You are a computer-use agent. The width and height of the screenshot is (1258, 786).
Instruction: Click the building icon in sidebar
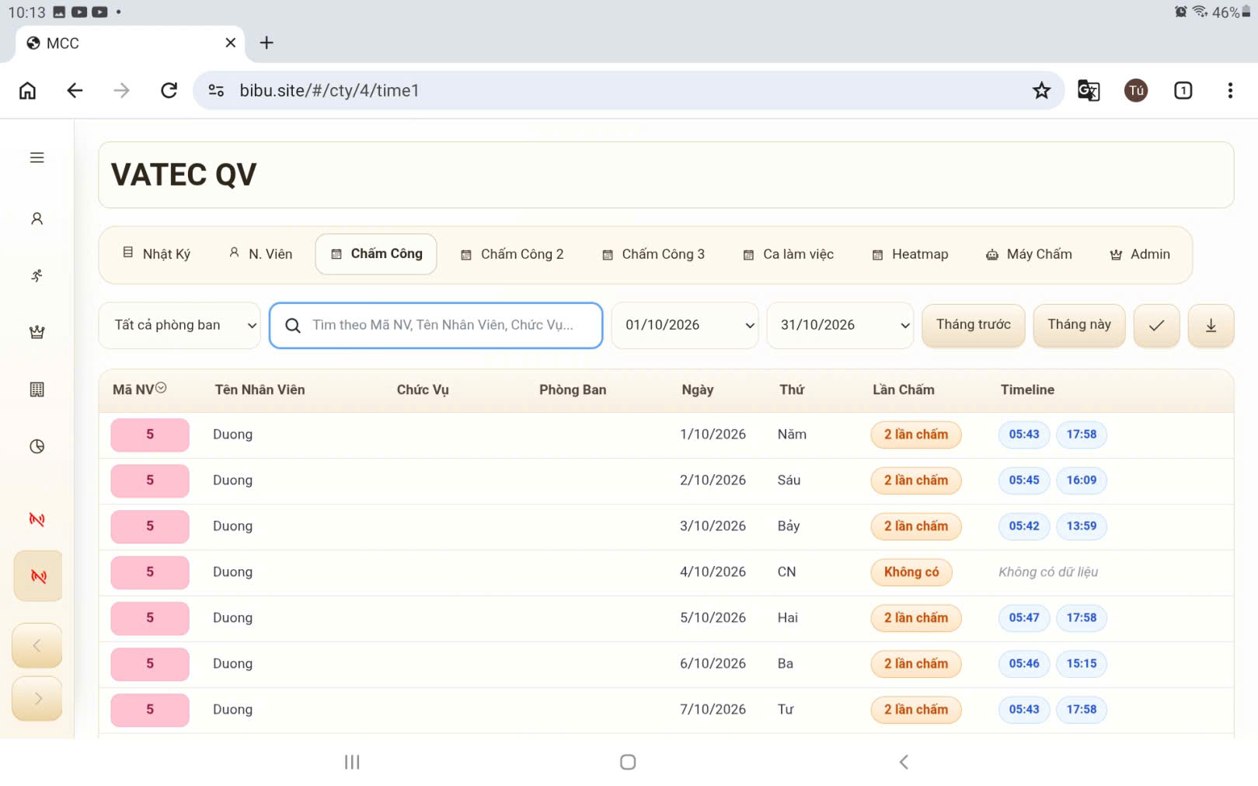(x=37, y=390)
